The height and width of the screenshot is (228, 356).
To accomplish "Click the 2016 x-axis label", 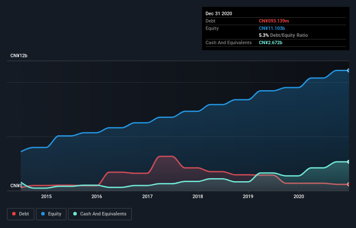I will 97,196.
